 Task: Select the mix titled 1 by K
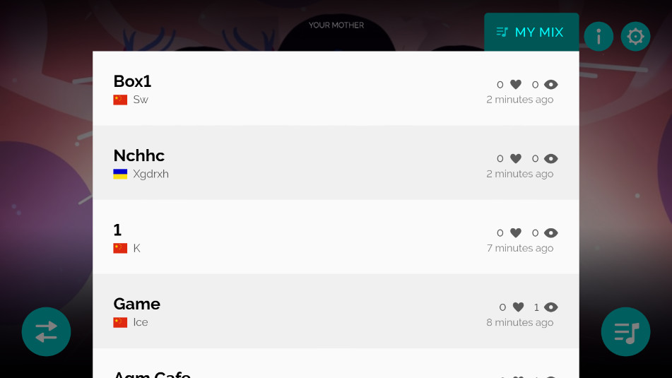click(336, 237)
